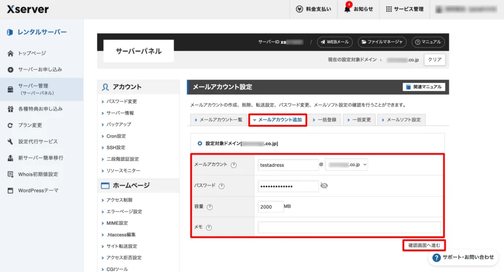
Task: Open the 料金支払い yen icon
Action: [299, 9]
